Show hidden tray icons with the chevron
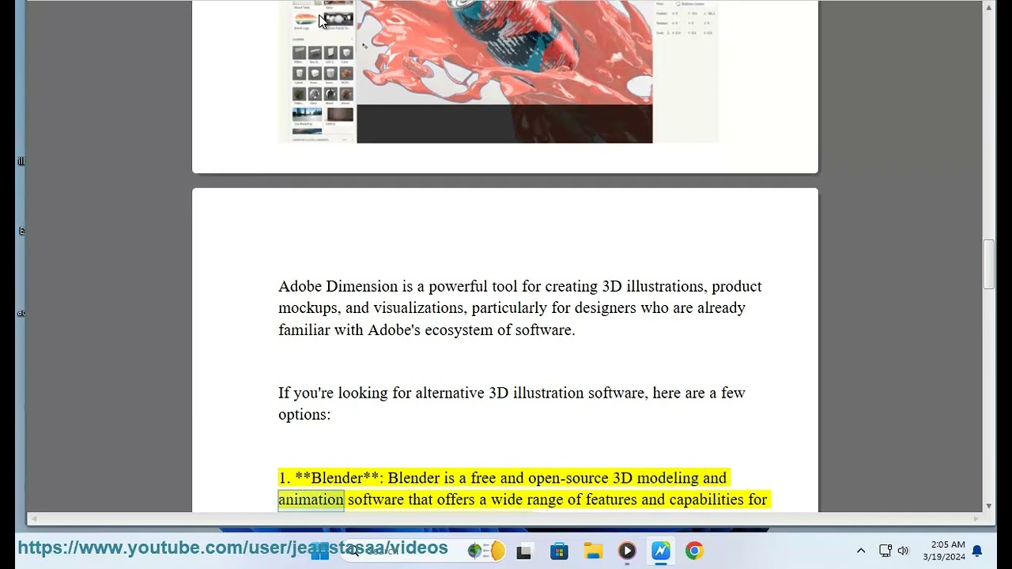Image resolution: width=1012 pixels, height=569 pixels. (861, 551)
